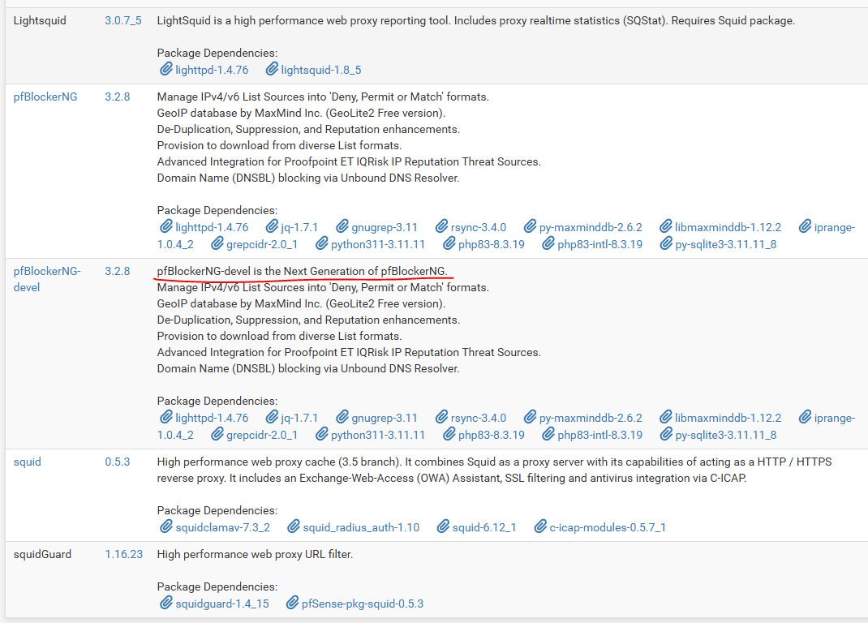Open lighttpd-1.4.76 link text in non-devel pfBlockerNG row
The width and height of the screenshot is (868, 623).
[212, 228]
